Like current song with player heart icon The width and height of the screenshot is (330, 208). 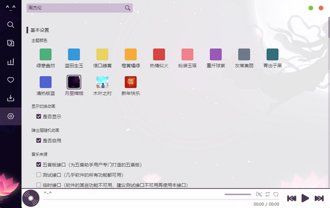pos(276,194)
